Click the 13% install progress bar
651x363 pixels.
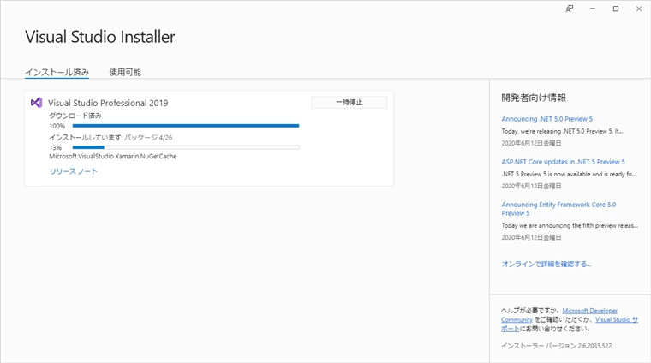click(186, 147)
